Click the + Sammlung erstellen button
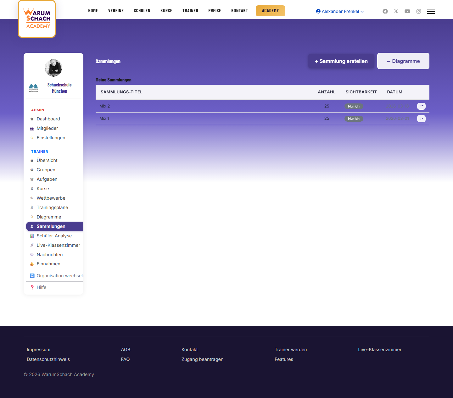The image size is (453, 398). pos(341,61)
